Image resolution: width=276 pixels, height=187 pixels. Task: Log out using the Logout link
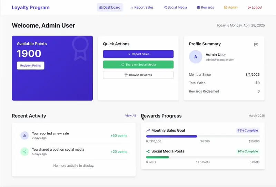[255, 7]
